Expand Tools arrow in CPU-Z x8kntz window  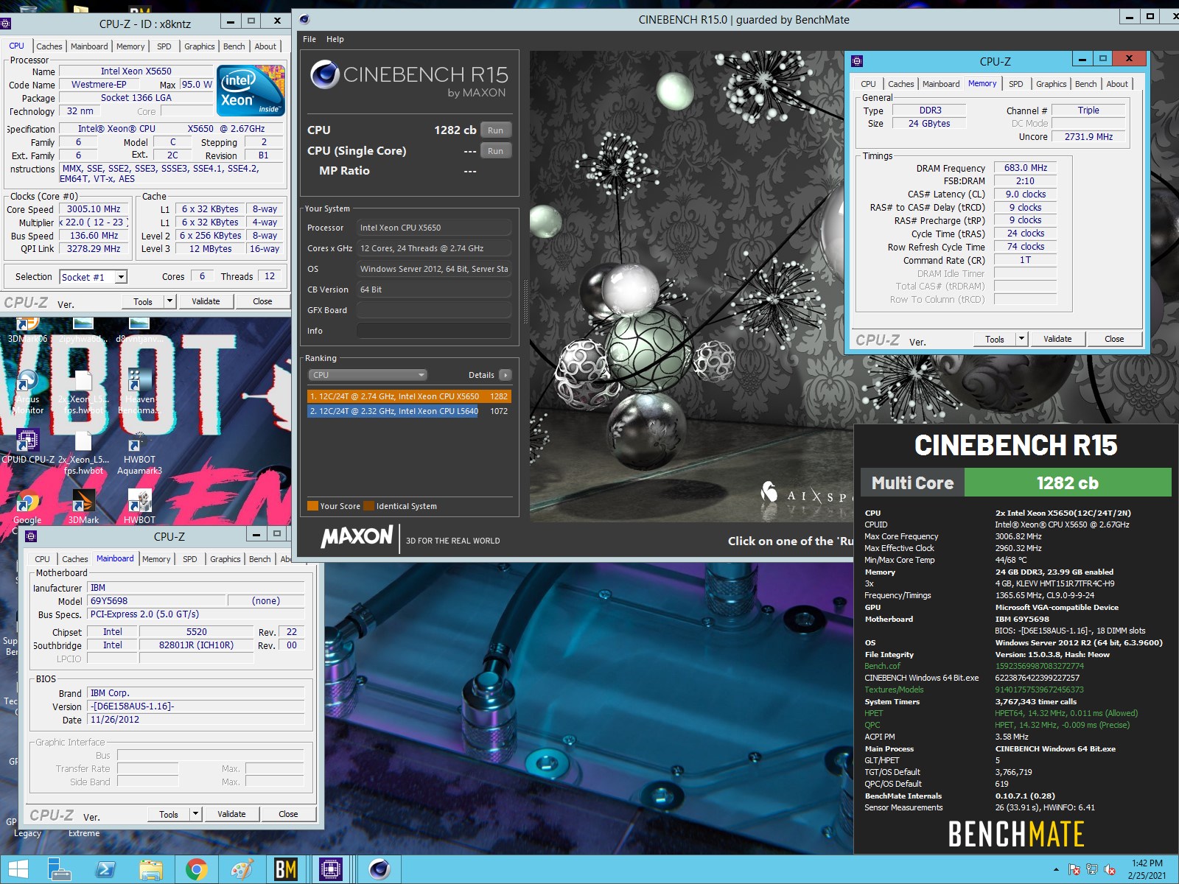click(x=169, y=301)
